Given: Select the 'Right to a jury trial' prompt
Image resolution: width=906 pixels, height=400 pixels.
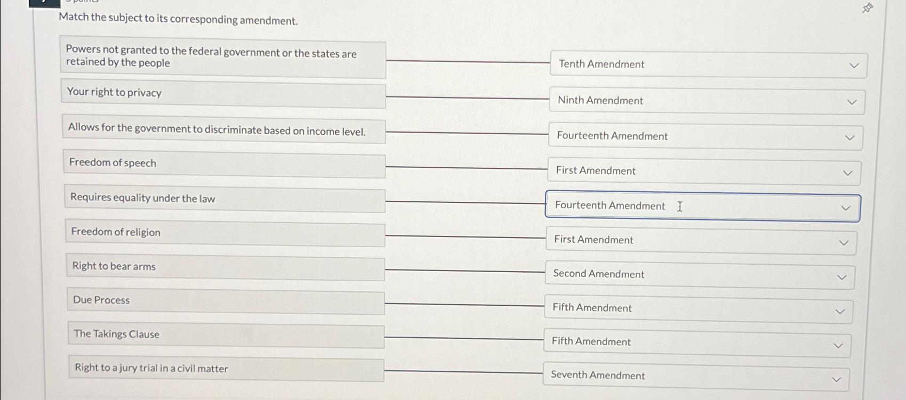Looking at the screenshot, I should (226, 371).
